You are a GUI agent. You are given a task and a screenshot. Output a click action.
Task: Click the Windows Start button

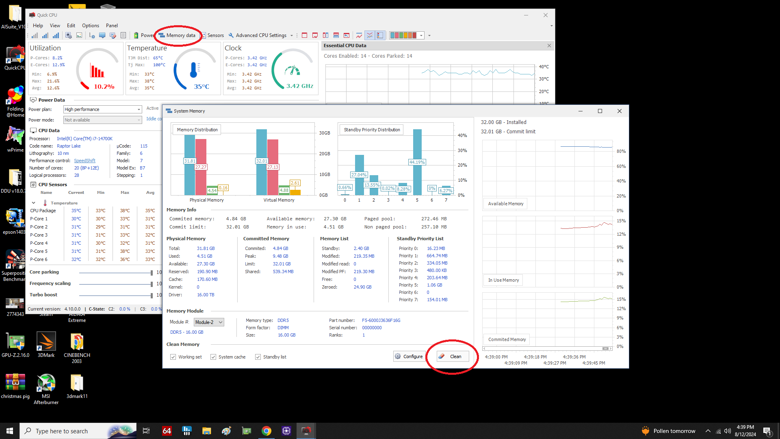tap(10, 431)
